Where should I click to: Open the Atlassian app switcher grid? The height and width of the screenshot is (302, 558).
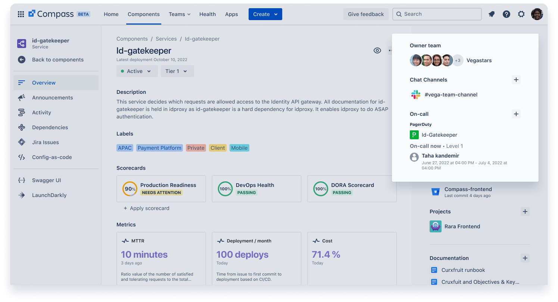tap(21, 14)
